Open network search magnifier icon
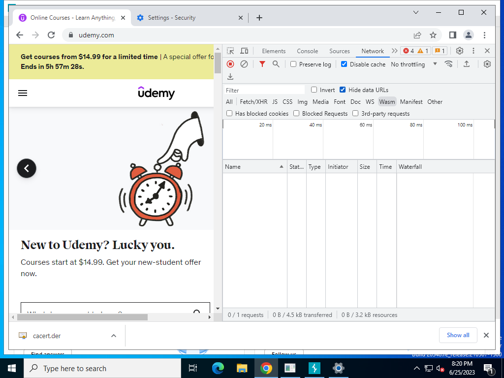The height and width of the screenshot is (378, 504). (x=276, y=64)
